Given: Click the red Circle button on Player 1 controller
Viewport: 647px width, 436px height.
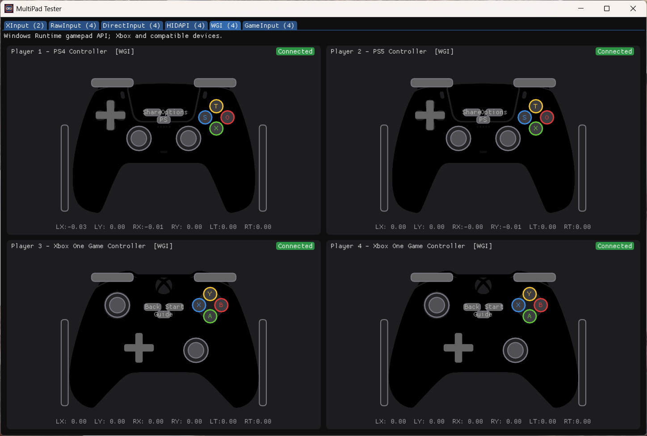Looking at the screenshot, I should pyautogui.click(x=227, y=117).
